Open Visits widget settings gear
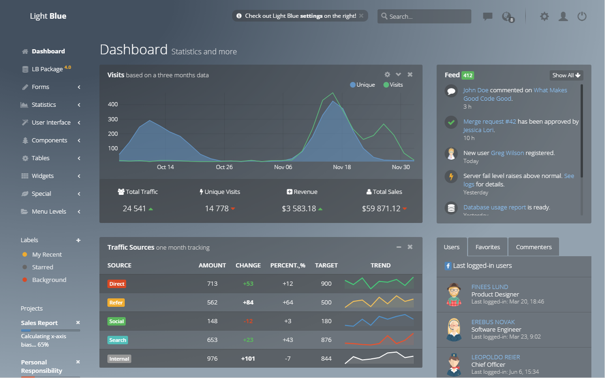The width and height of the screenshot is (605, 378). tap(387, 74)
